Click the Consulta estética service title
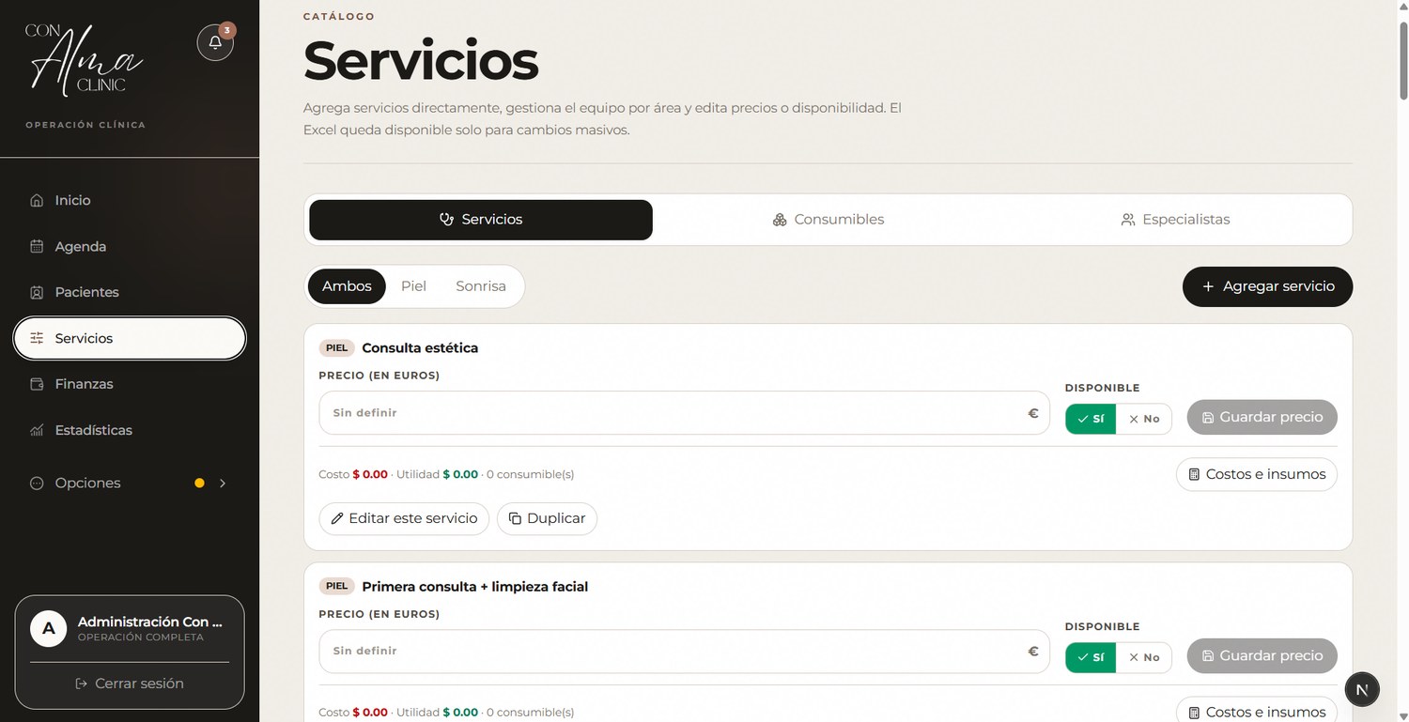1409x722 pixels. tap(420, 347)
